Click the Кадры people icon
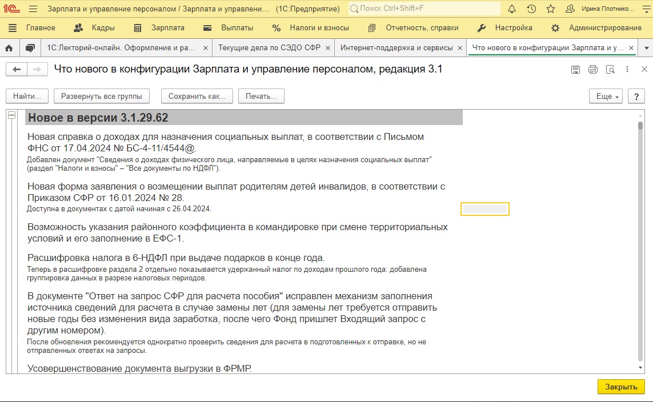Viewport: 653px width, 402px height. [x=78, y=28]
